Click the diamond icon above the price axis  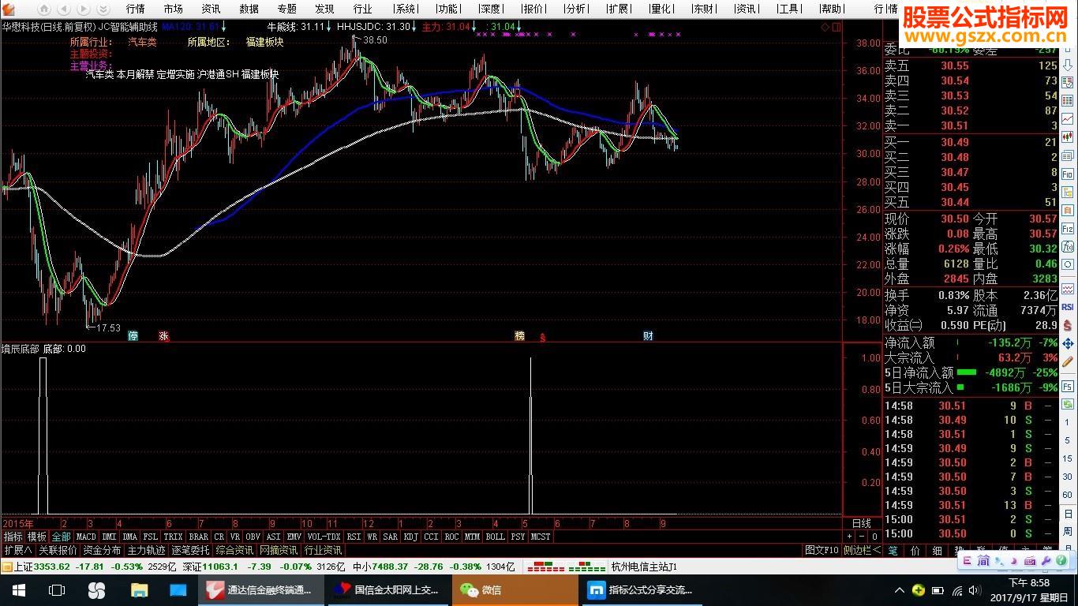tap(825, 27)
